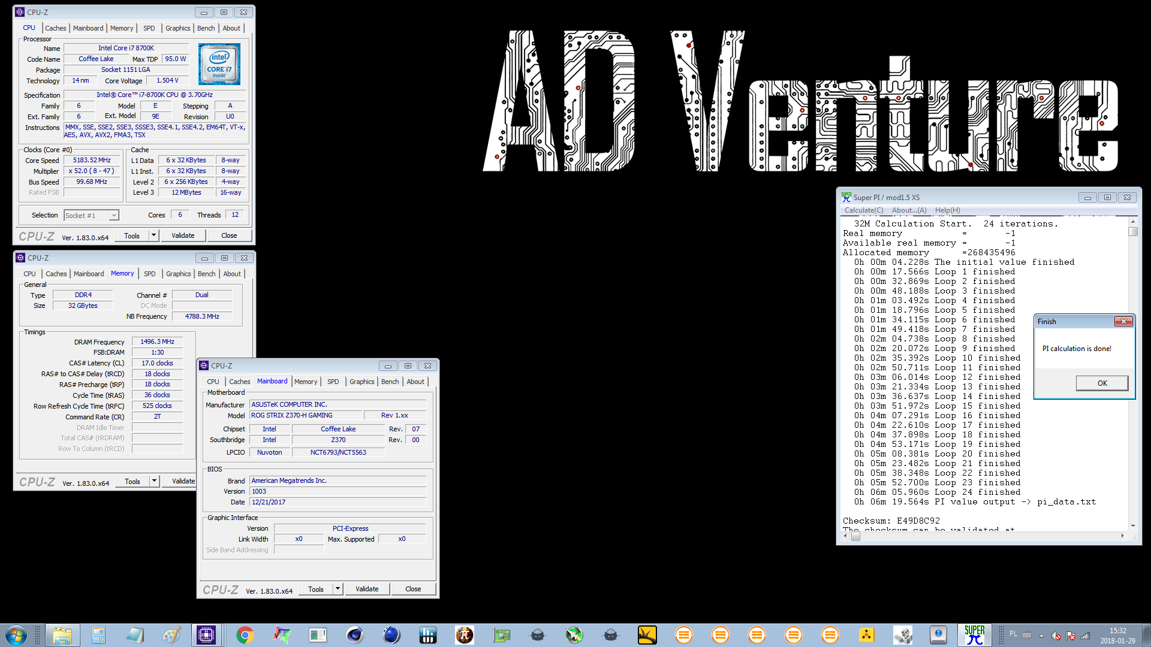Click Super PI horizontal scrollbar thumb

tap(856, 536)
